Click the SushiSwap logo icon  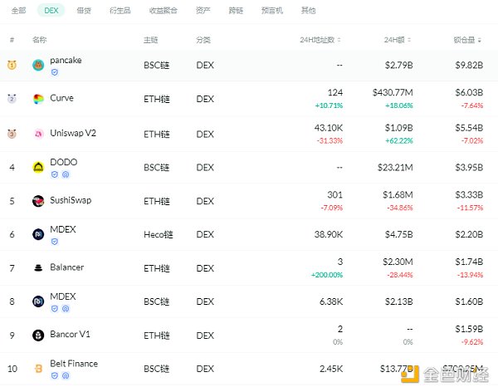(38, 201)
